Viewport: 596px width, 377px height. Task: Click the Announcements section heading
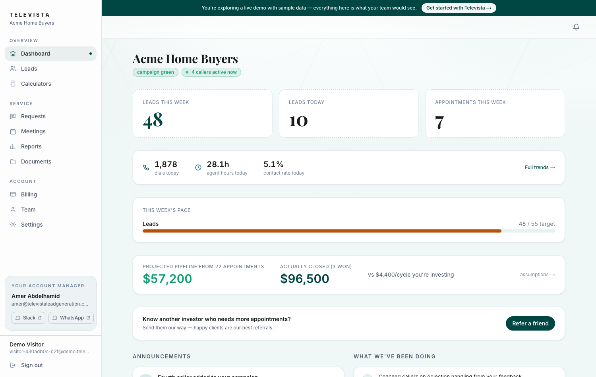point(162,356)
